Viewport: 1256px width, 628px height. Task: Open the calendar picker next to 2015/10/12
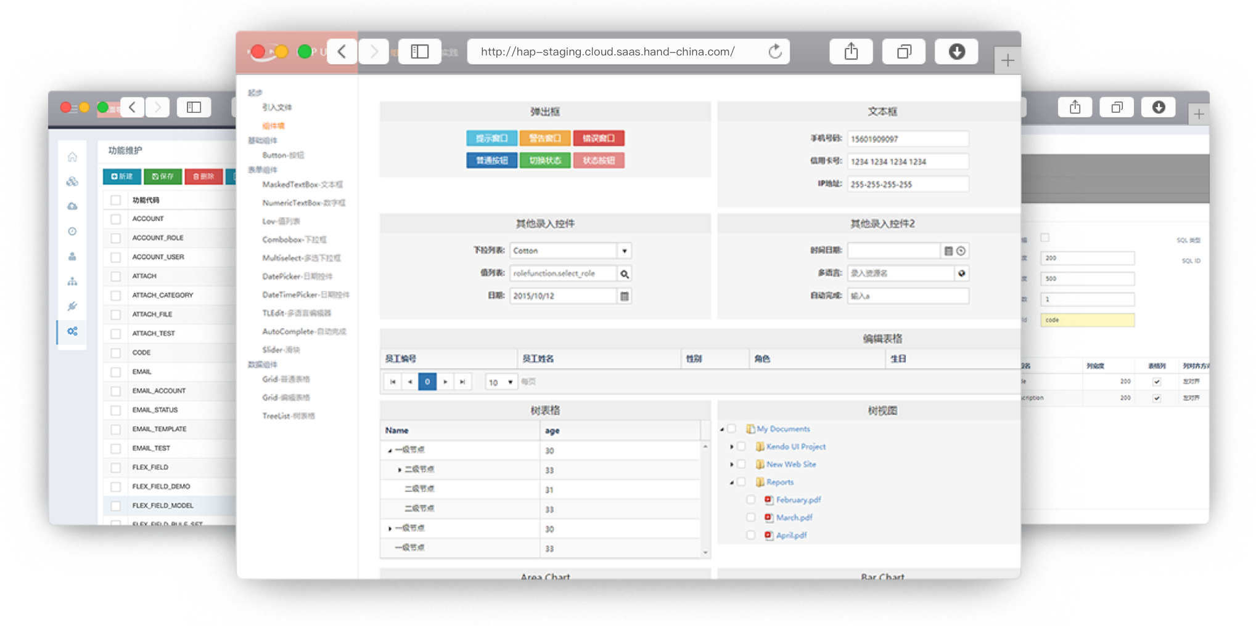[625, 296]
